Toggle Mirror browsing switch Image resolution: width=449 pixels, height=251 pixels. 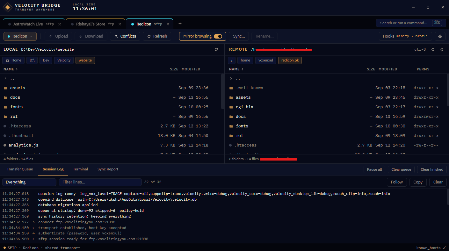218,36
